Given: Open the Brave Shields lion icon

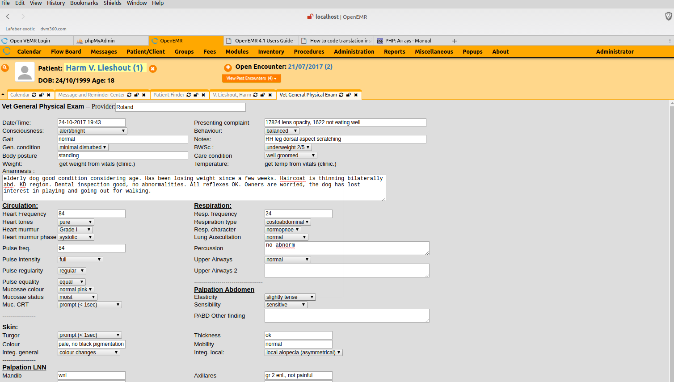Looking at the screenshot, I should (x=668, y=17).
